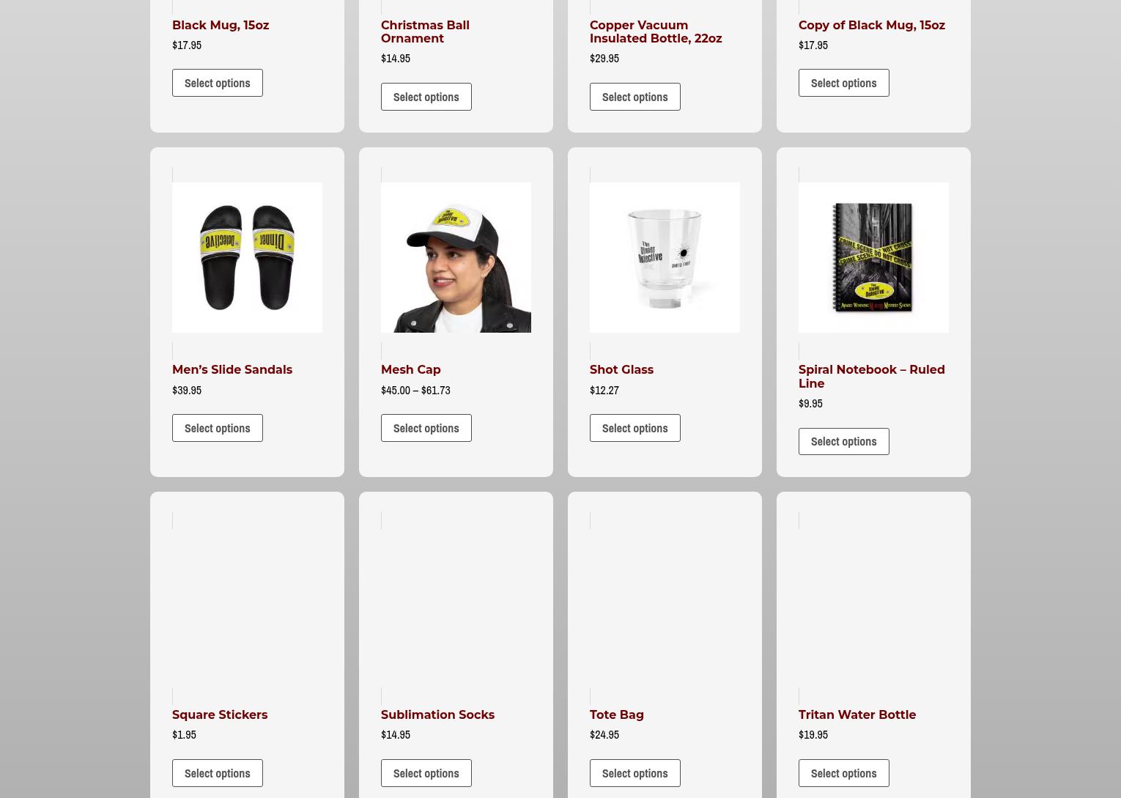Screen dimensions: 1121x798
Task: Select options for Christmas Ball Ornament
Action: (x=426, y=97)
